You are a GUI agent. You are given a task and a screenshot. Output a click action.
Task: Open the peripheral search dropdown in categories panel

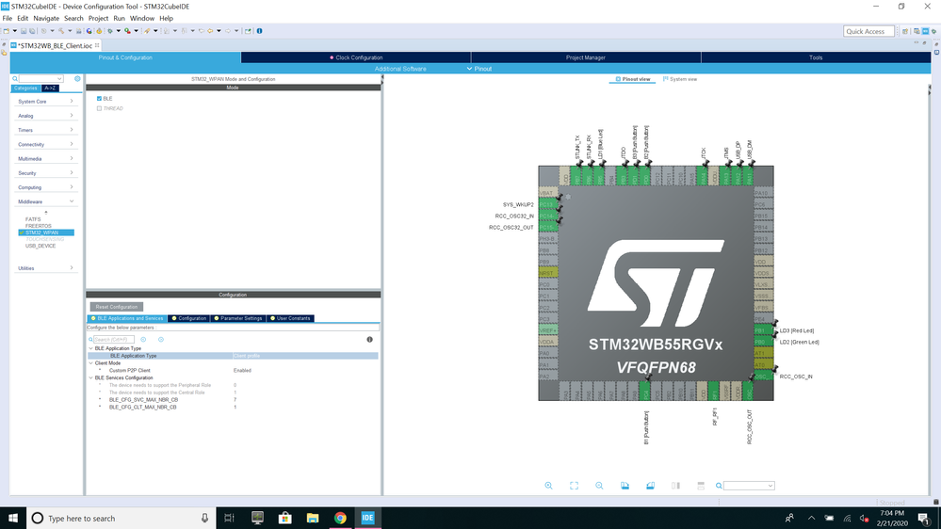point(59,78)
